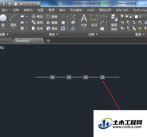Open the 输出 ribbon tab
Image resolution: width=147 pixels, height=137 pixels.
tap(62, 10)
